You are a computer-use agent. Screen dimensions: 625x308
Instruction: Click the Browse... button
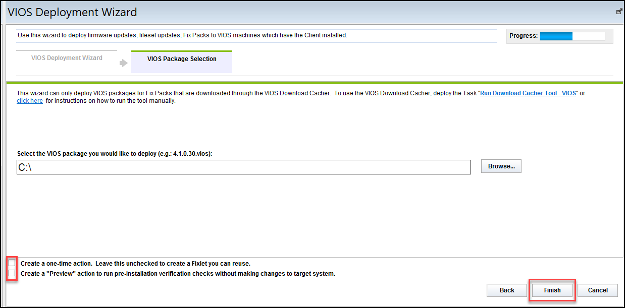(501, 166)
